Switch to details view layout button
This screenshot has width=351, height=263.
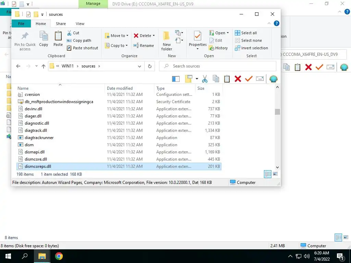[x=268, y=174]
